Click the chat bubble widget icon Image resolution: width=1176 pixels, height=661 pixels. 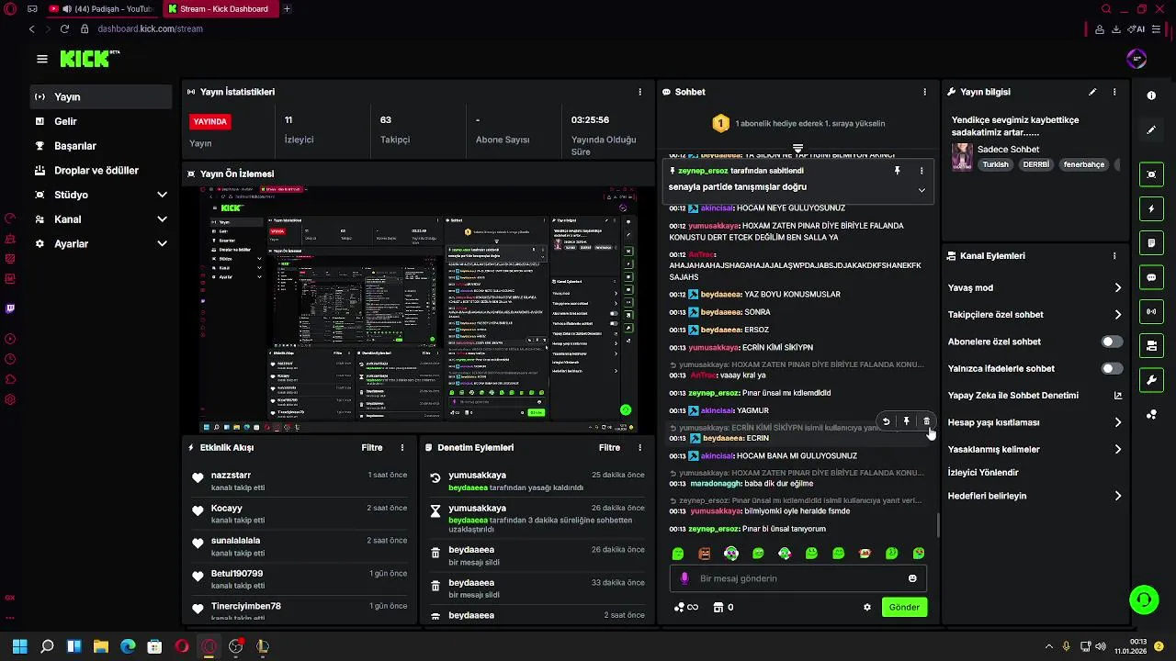coord(1151,277)
